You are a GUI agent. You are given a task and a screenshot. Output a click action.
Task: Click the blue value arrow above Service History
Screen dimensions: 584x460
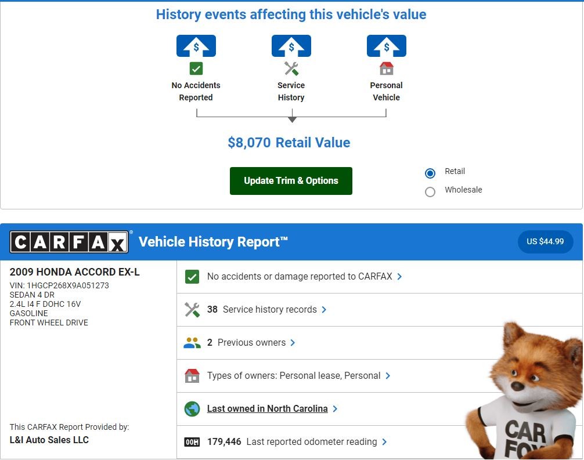291,46
